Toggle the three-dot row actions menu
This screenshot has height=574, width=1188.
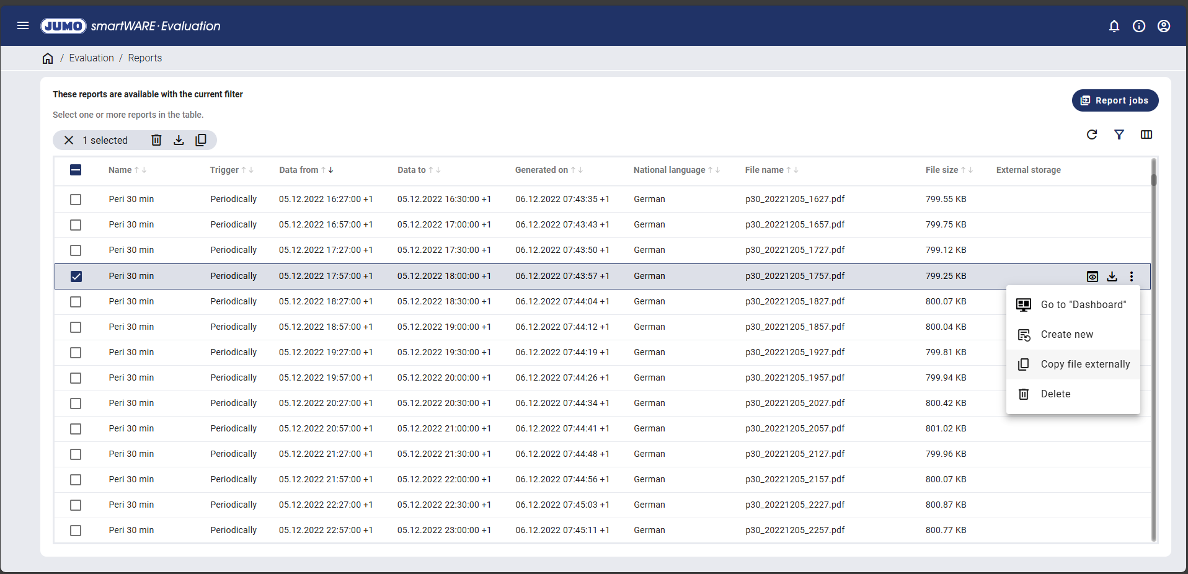[x=1131, y=276]
